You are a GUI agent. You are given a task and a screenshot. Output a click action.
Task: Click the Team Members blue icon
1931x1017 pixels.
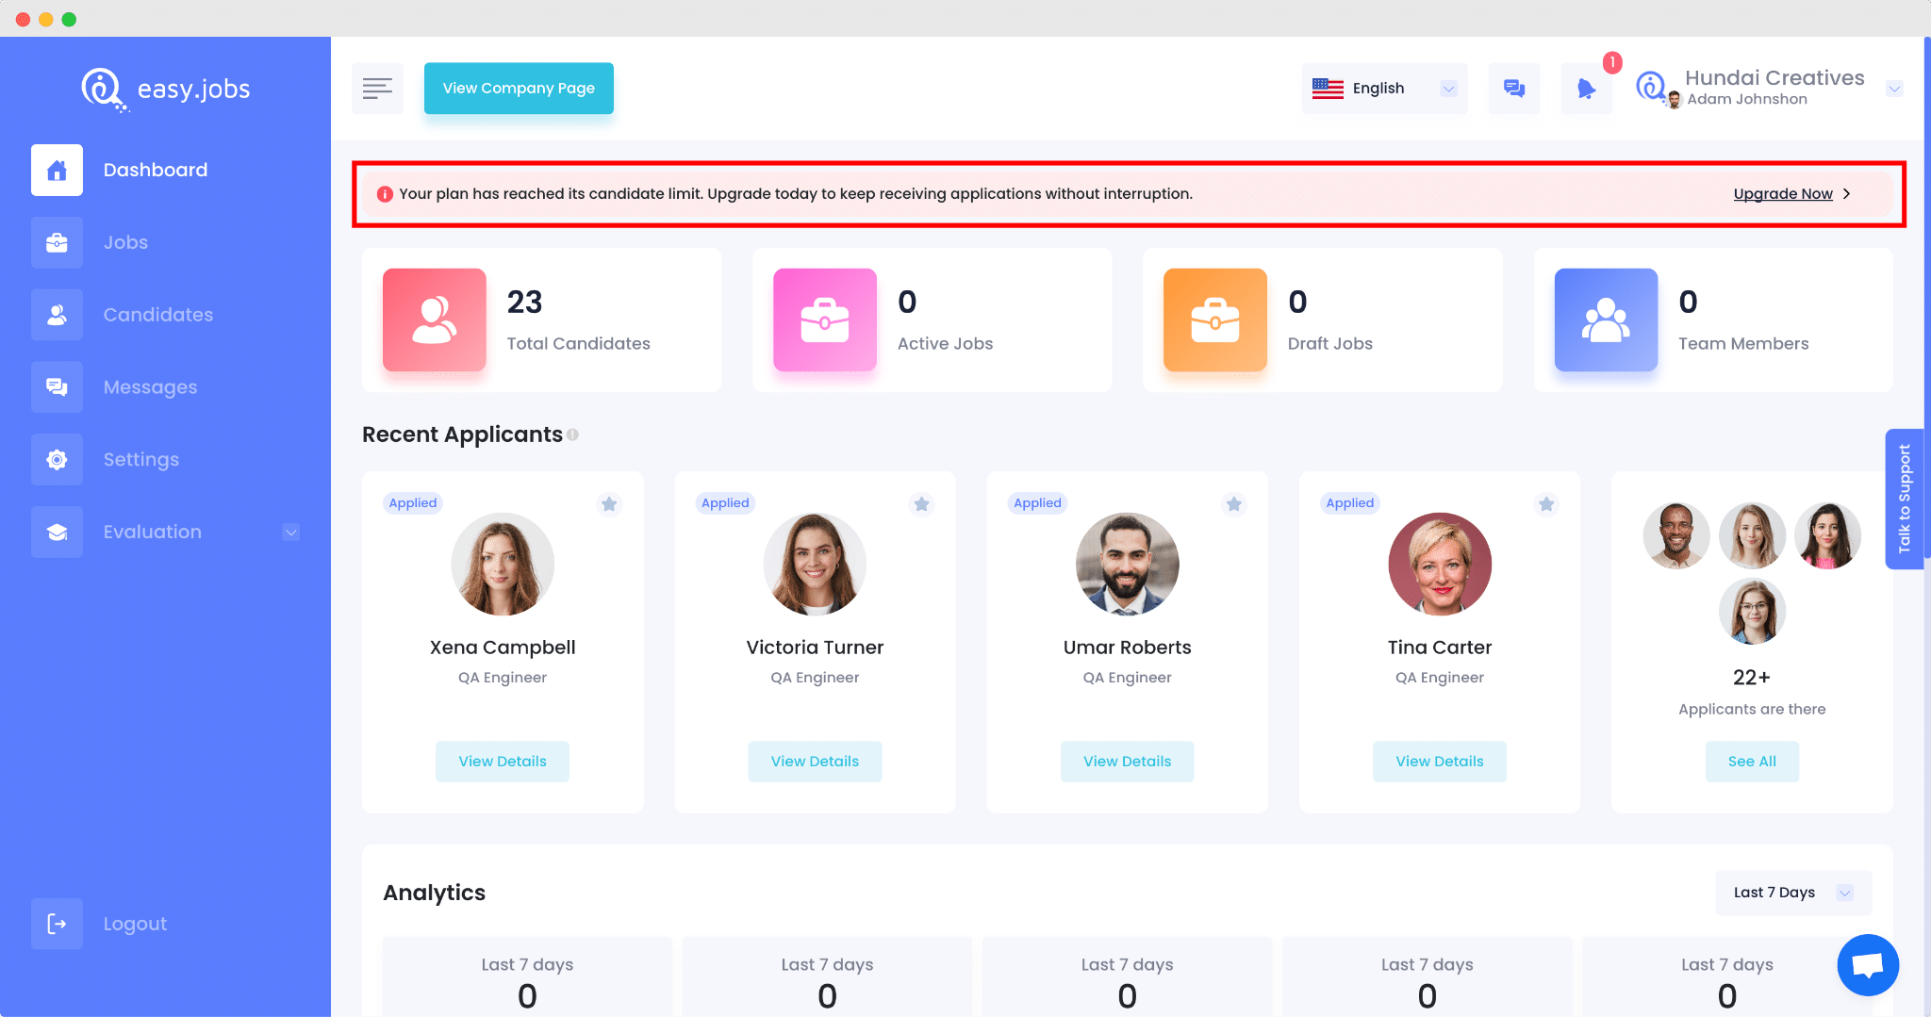[1606, 320]
